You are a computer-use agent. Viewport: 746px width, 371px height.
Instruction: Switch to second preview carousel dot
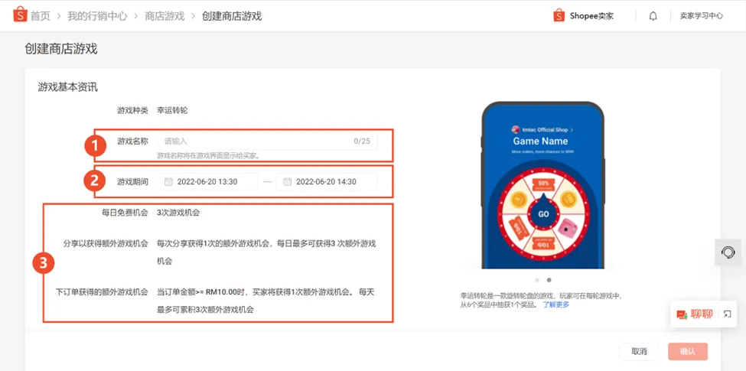[549, 280]
